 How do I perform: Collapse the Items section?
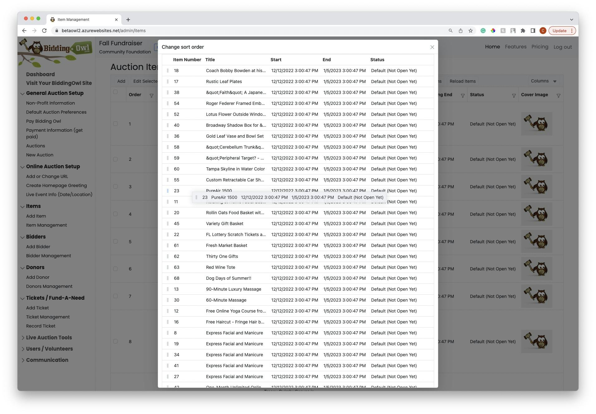pos(22,207)
